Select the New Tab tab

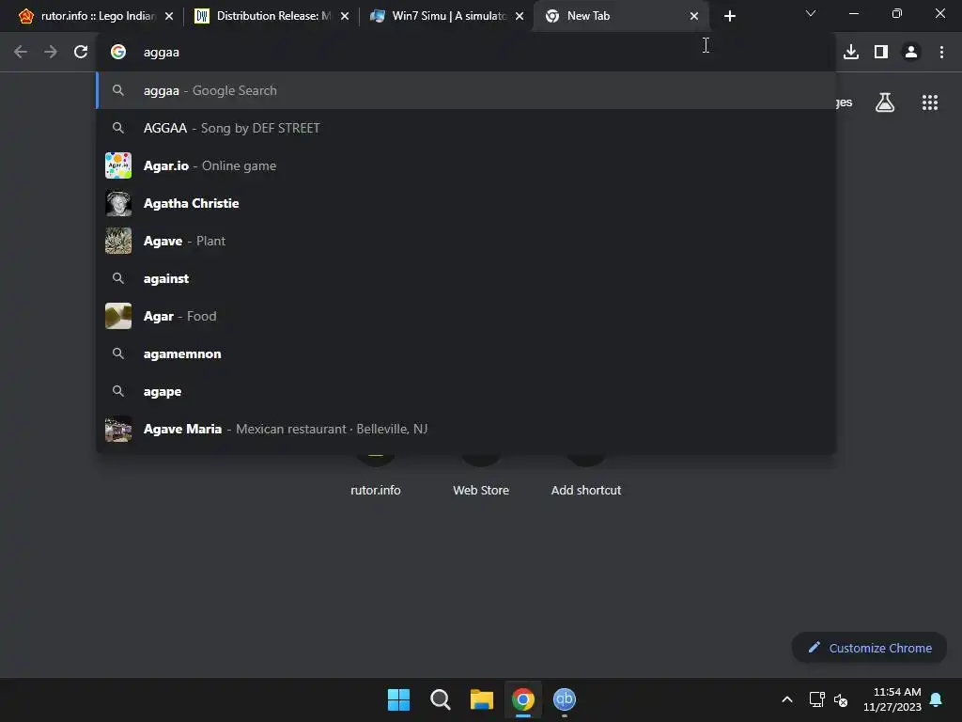click(x=622, y=16)
